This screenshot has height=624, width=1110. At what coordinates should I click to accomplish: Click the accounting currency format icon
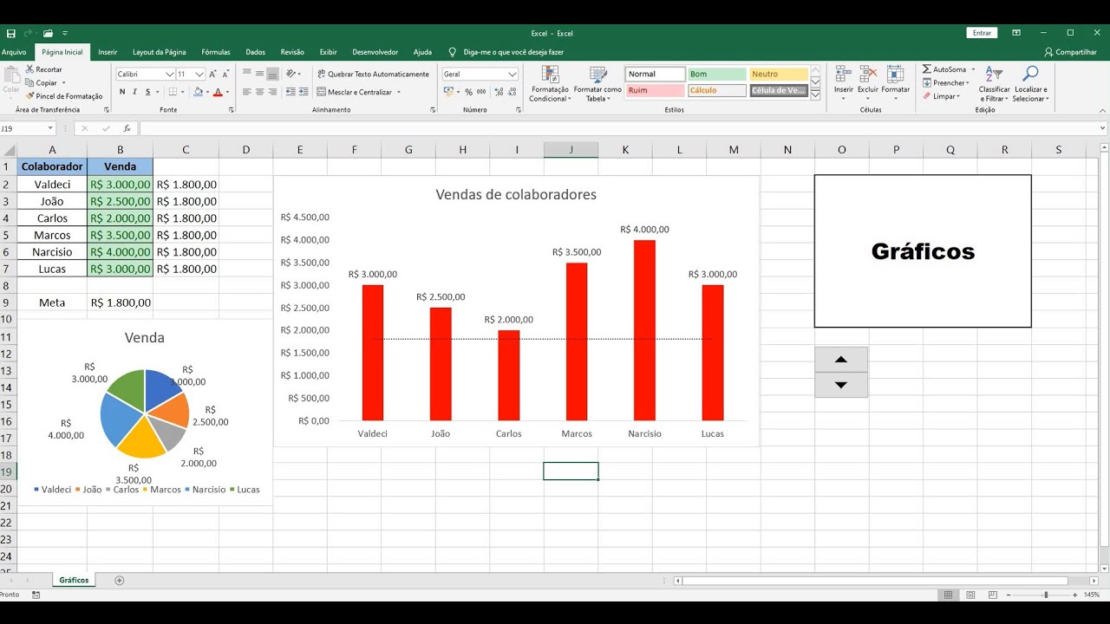point(448,92)
